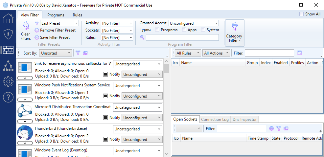Enable the Programs type checkbox
The width and height of the screenshot is (324, 157).
pos(157,30)
